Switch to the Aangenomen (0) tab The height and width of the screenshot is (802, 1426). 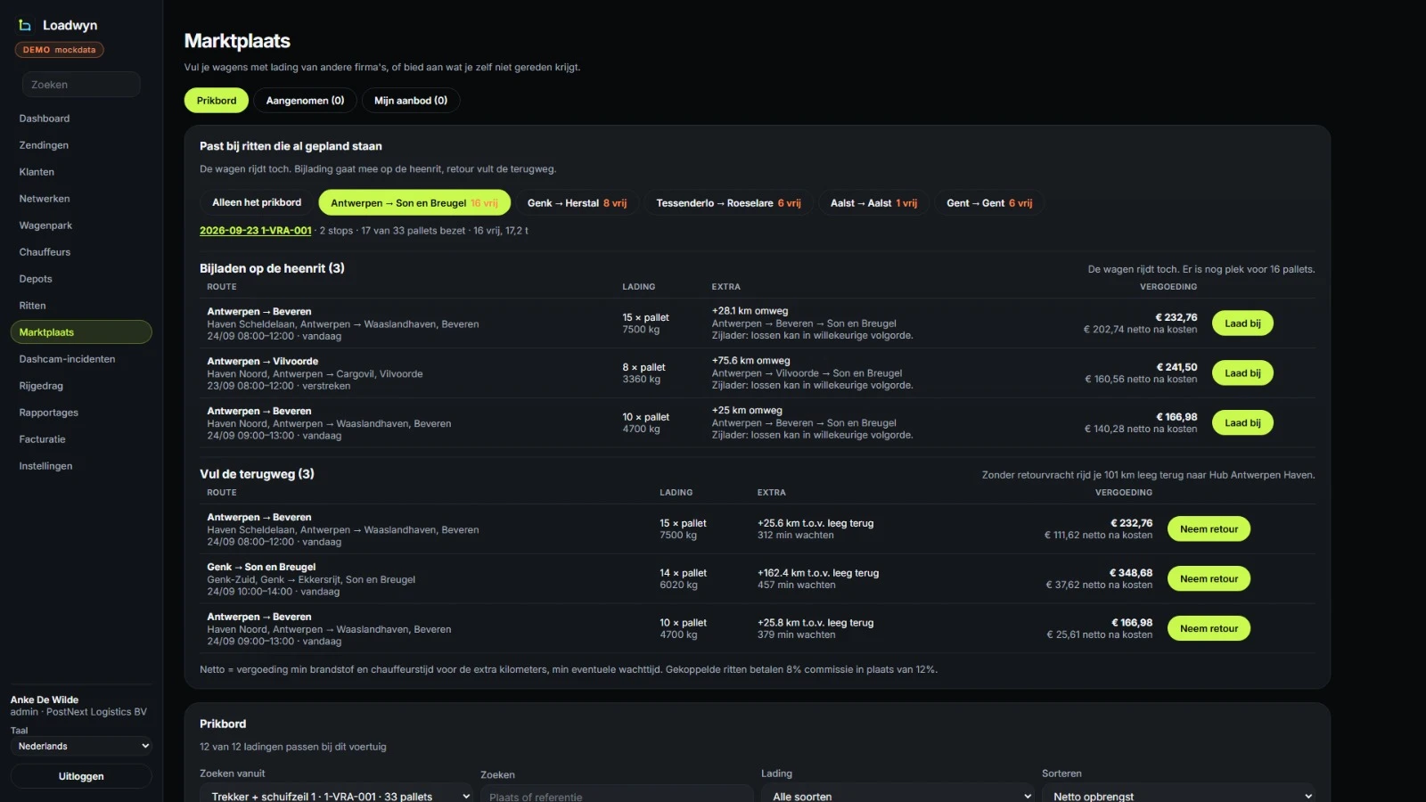coord(305,101)
